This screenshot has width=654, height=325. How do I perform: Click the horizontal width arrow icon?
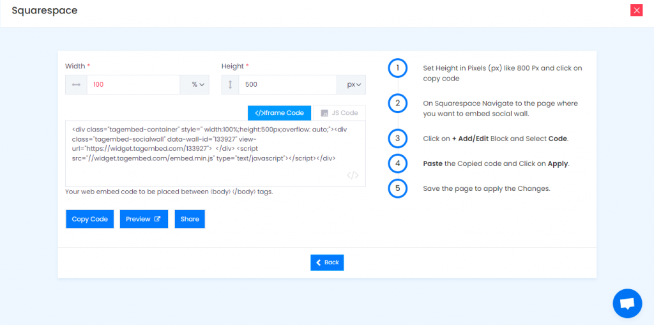[76, 85]
